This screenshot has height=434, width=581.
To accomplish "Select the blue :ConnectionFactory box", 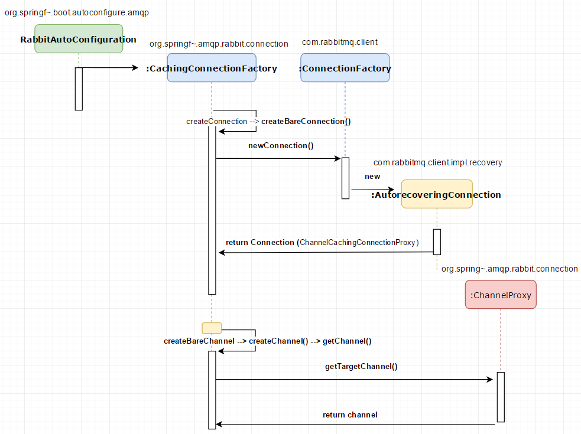I will 345,68.
